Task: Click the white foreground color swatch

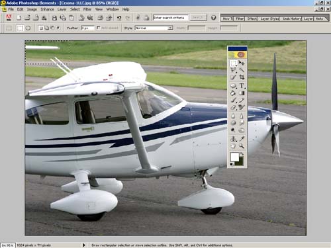Action: point(234,157)
